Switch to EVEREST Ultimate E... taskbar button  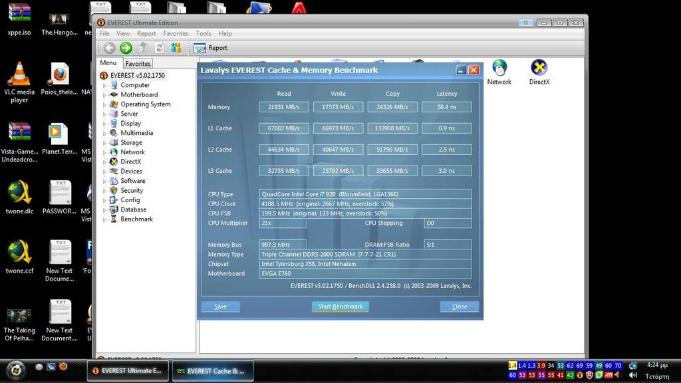click(128, 371)
